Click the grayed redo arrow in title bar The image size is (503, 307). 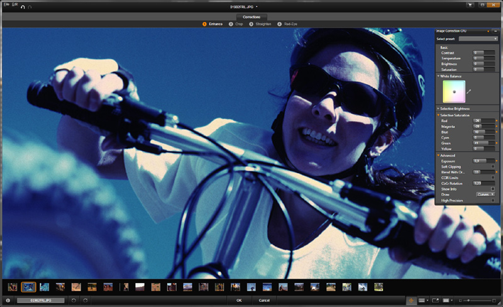[30, 7]
